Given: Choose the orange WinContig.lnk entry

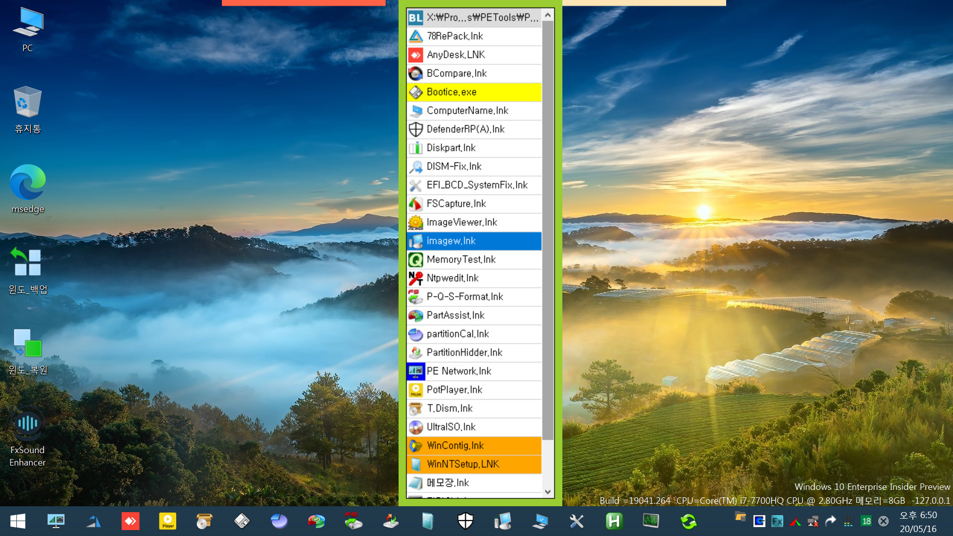Looking at the screenshot, I should (474, 446).
